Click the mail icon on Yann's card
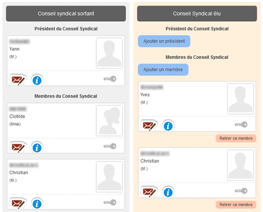263x212 pixels. 18,80
